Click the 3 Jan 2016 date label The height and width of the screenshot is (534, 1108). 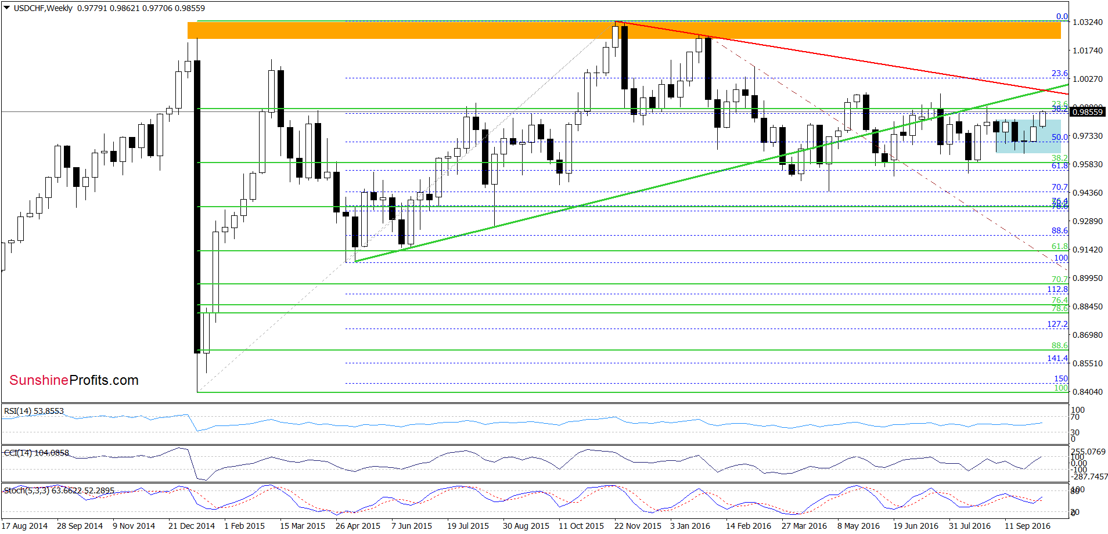[690, 526]
